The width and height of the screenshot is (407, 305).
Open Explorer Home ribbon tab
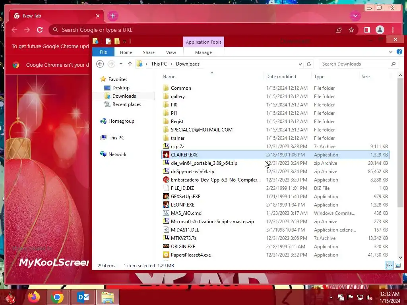pos(126,52)
